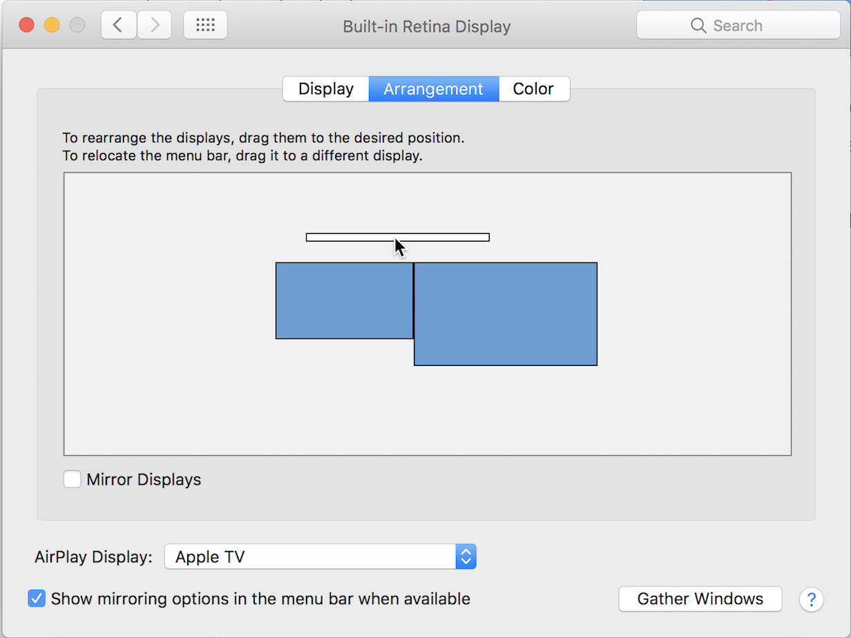The height and width of the screenshot is (638, 851).
Task: Click the Built-in Retina Display window title
Action: pos(426,27)
